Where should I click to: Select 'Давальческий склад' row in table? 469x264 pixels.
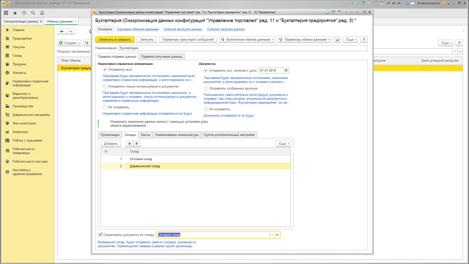click(196, 166)
